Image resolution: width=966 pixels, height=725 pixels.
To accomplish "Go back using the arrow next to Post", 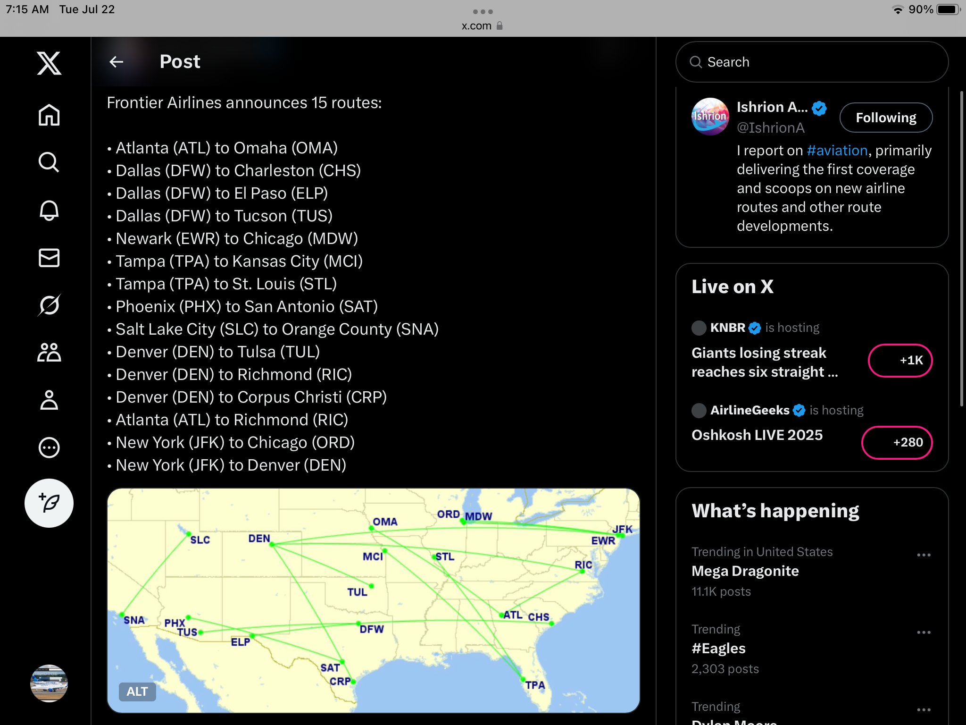I will pyautogui.click(x=117, y=62).
